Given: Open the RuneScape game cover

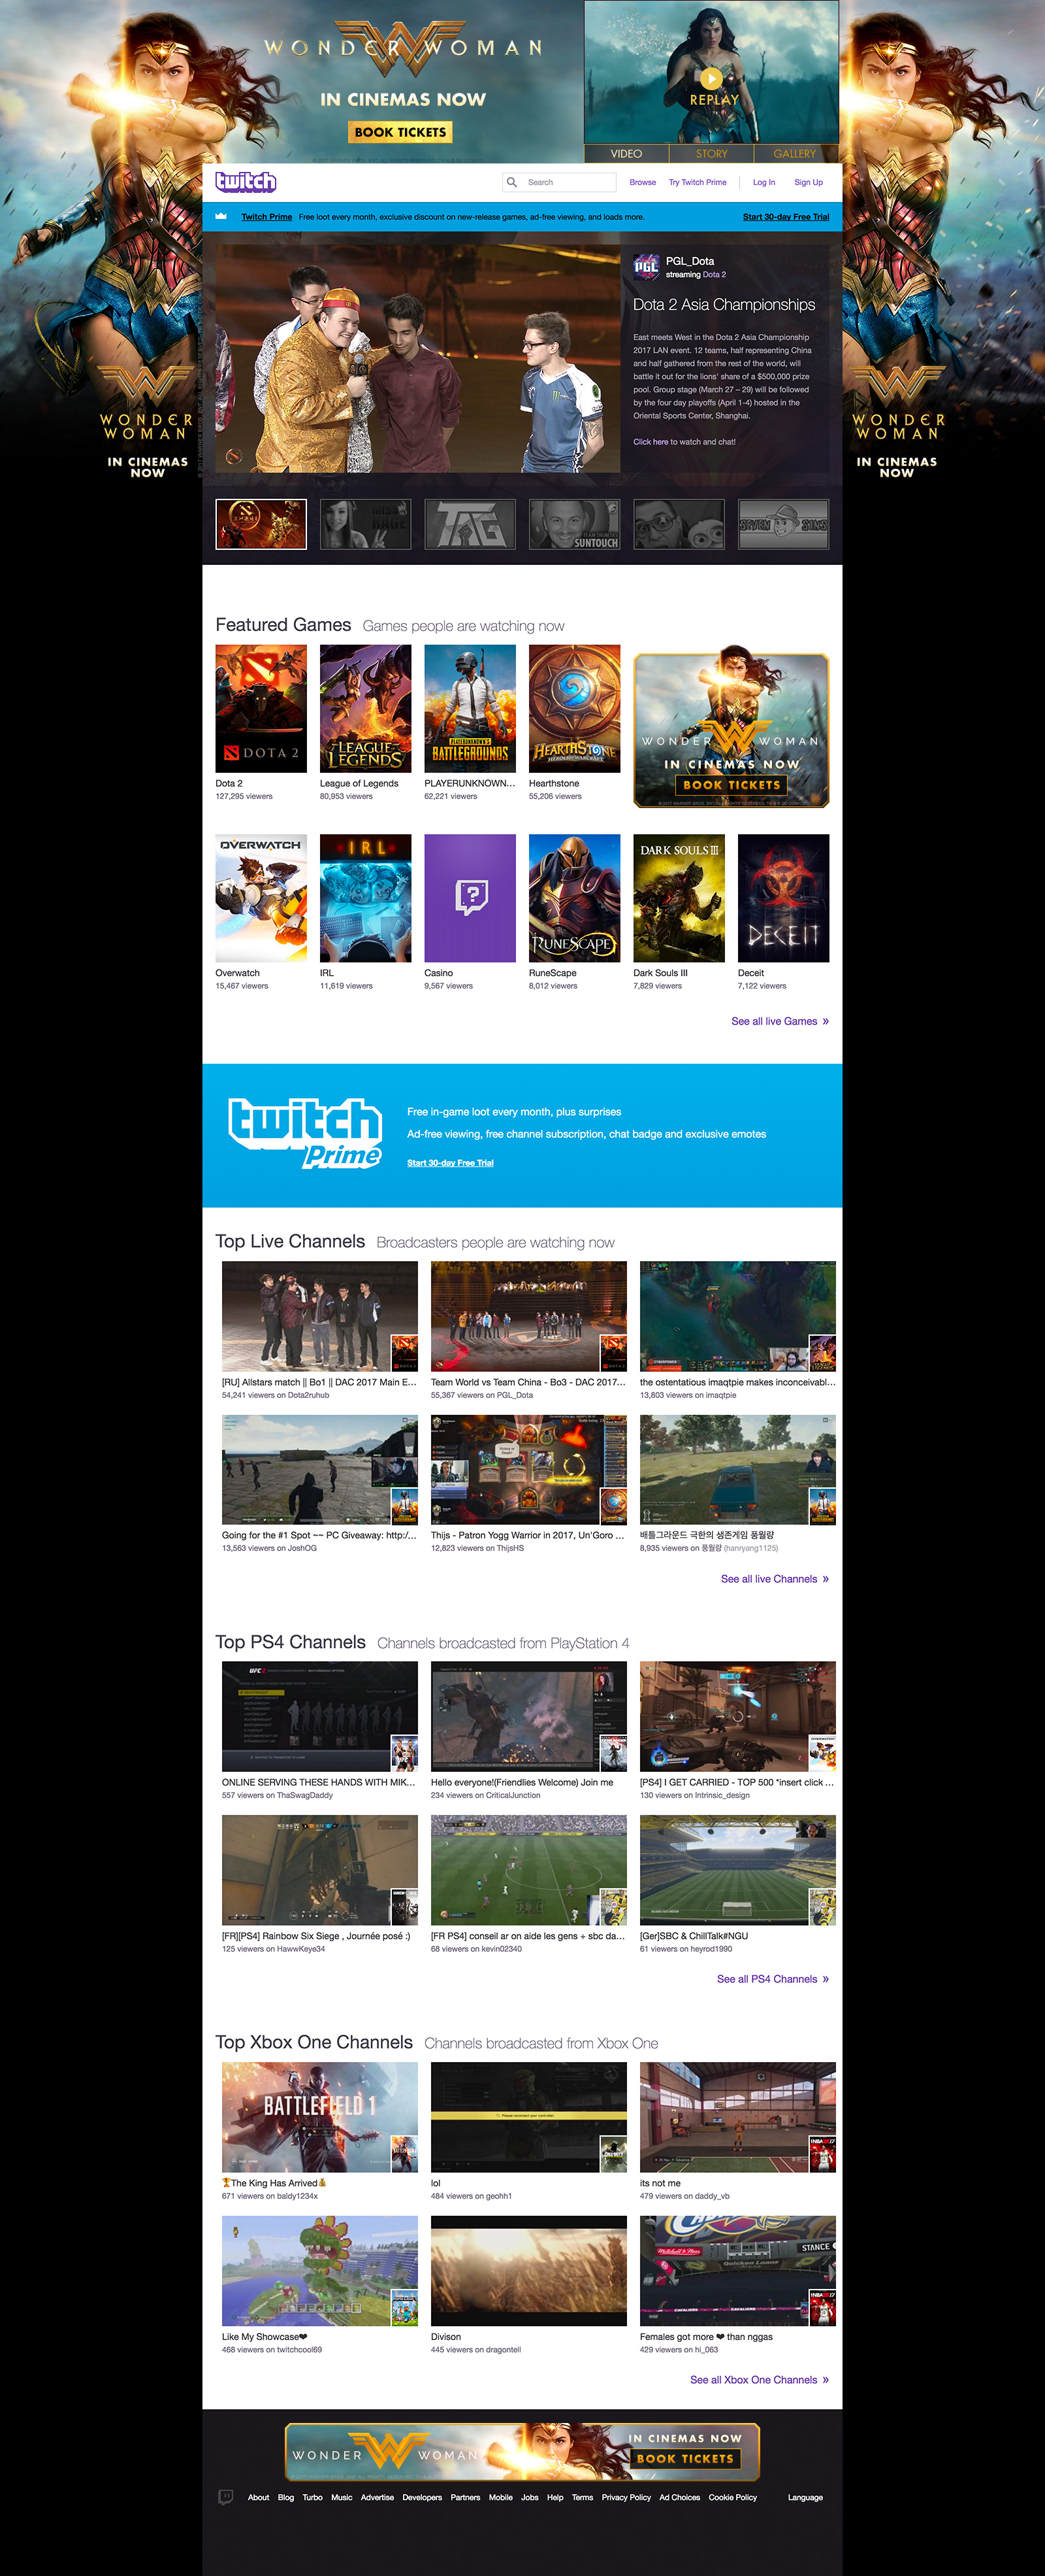Looking at the screenshot, I should [575, 898].
